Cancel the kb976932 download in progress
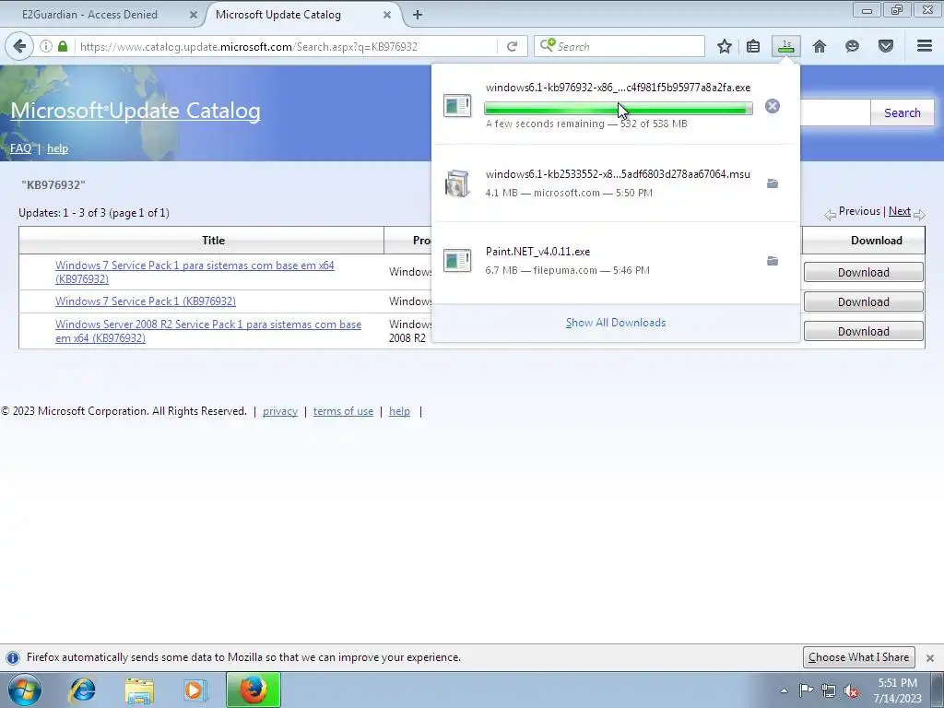Image resolution: width=944 pixels, height=708 pixels. point(773,106)
